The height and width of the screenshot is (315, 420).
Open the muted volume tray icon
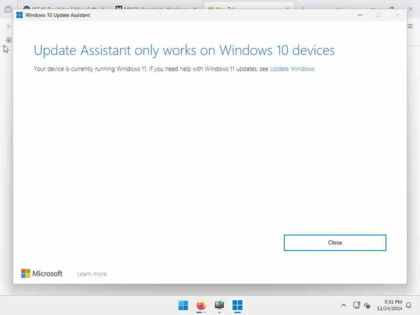[367, 305]
